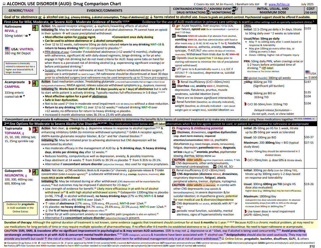Viewport: 321px width, 248px height.
Task: Click the Gabapentin cost $19-26
Action: (309, 184)
